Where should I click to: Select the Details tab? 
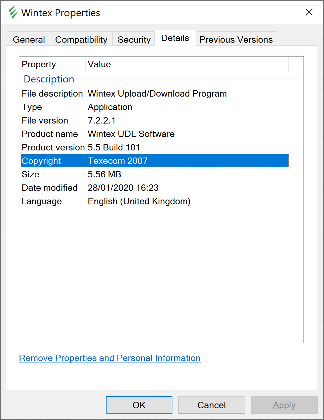[175, 38]
